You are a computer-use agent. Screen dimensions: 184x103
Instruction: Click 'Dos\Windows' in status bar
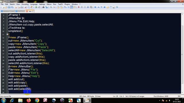pyautogui.click(x=159, y=96)
